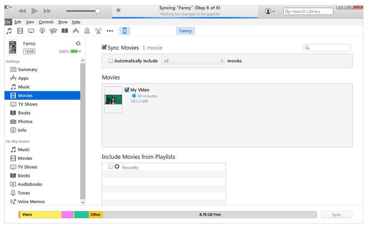
Task: Enable the Automatically include checkbox
Action: pos(110,61)
